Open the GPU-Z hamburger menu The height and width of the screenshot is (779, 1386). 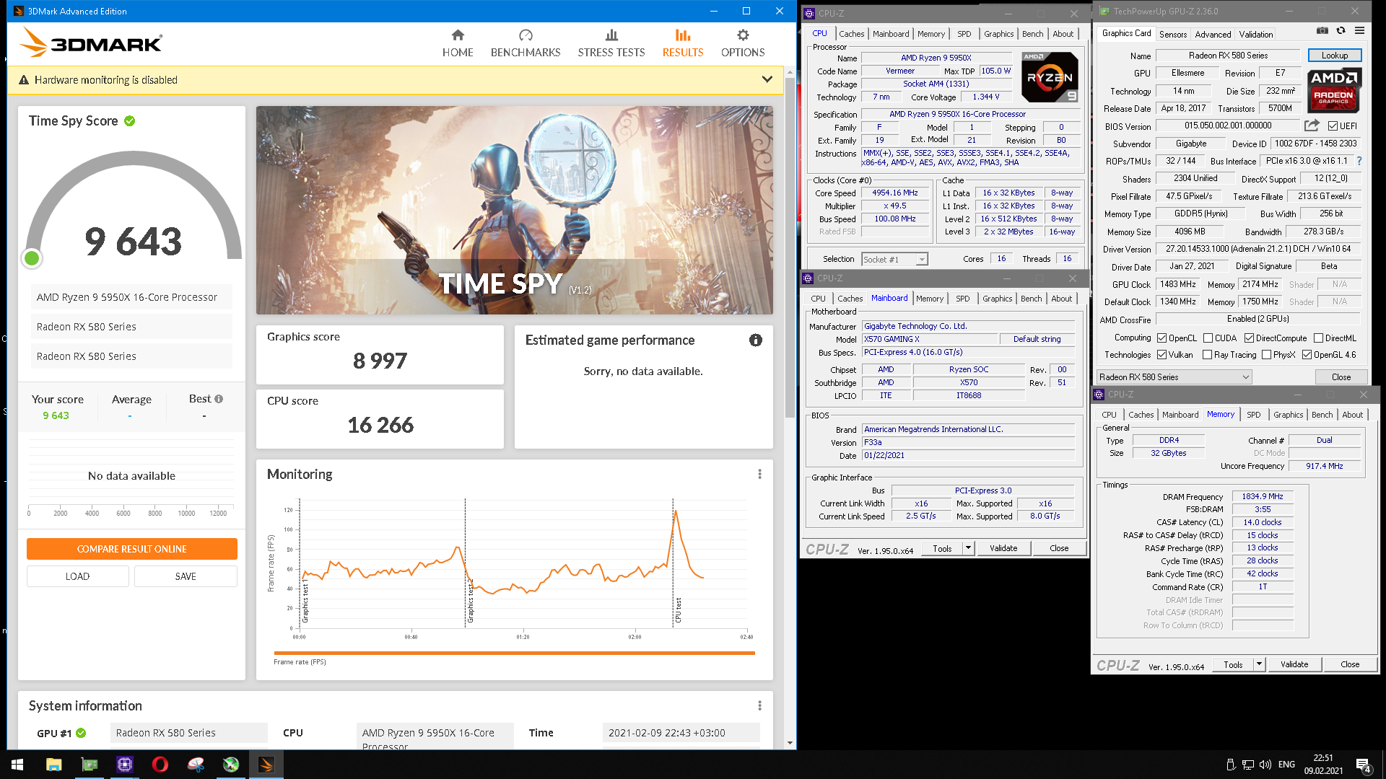tap(1359, 31)
